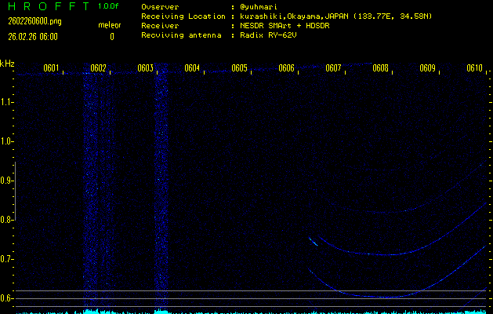Click the 1.0 frequency axis label
The height and width of the screenshot is (314, 493).
(7, 141)
